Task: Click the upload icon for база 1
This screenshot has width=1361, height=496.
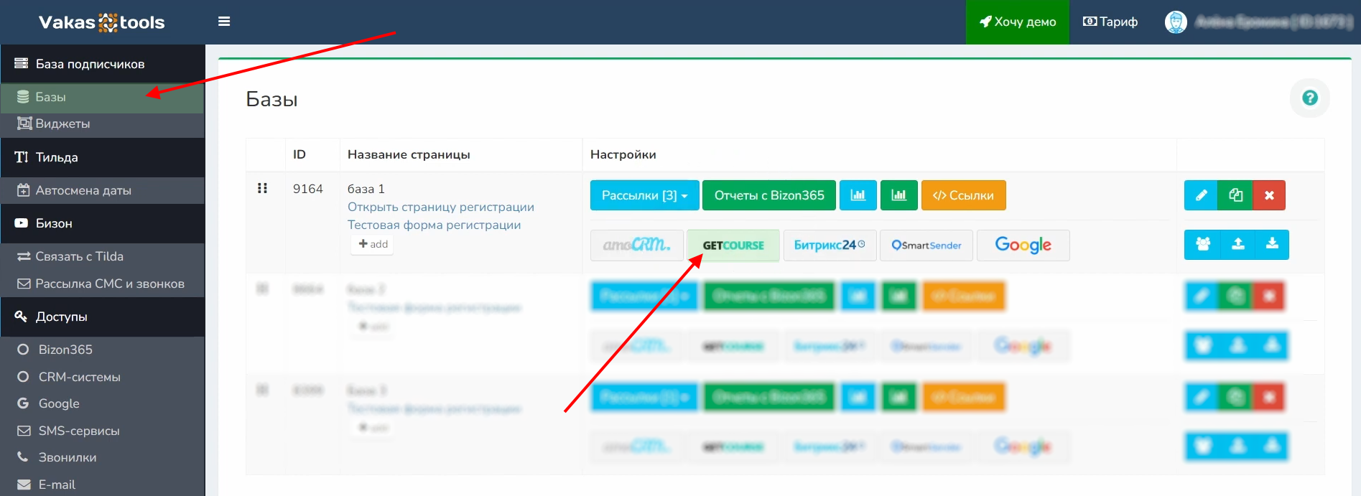Action: coord(1237,244)
